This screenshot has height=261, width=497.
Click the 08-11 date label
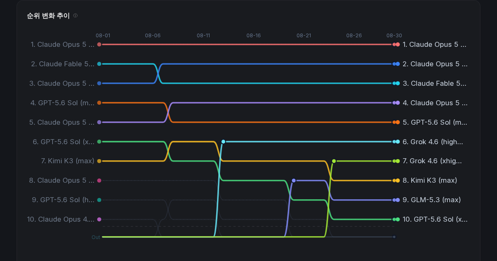point(203,36)
